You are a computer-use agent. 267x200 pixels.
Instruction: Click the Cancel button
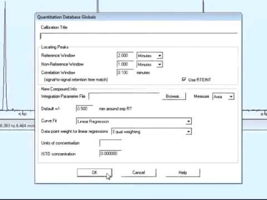[x=139, y=173]
